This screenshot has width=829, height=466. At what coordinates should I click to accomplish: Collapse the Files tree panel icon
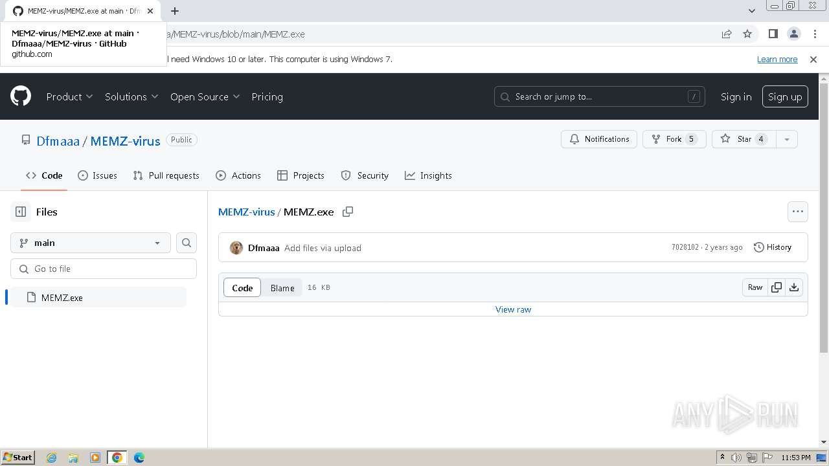[21, 212]
